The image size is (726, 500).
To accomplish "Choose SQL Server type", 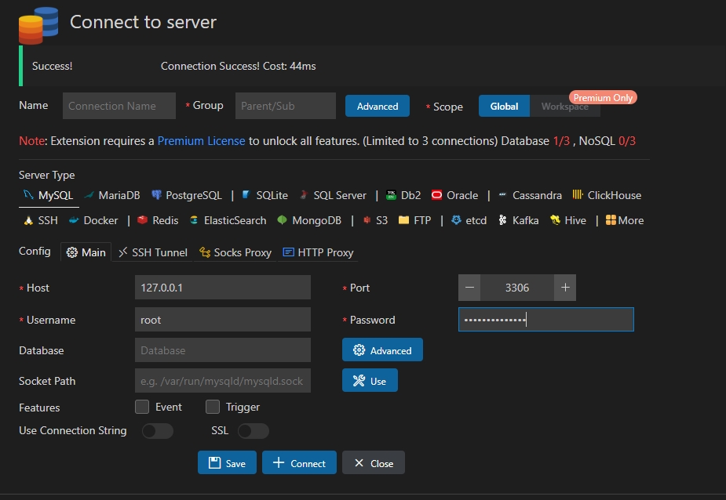I will 333,195.
